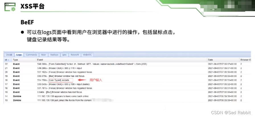Select the User Typed asdads event
The height and width of the screenshot is (117, 255).
53,80
